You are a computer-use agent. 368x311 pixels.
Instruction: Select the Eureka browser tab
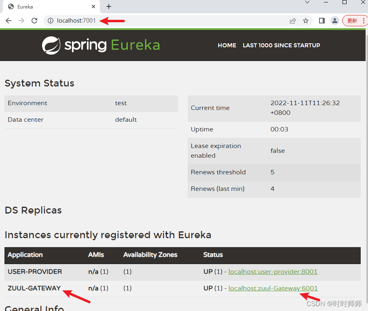(51, 6)
